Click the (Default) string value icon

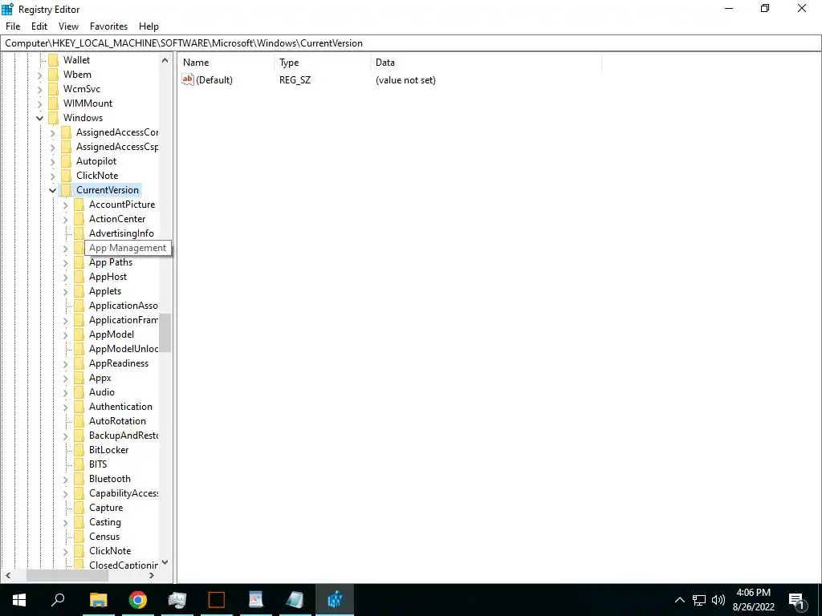(x=188, y=79)
